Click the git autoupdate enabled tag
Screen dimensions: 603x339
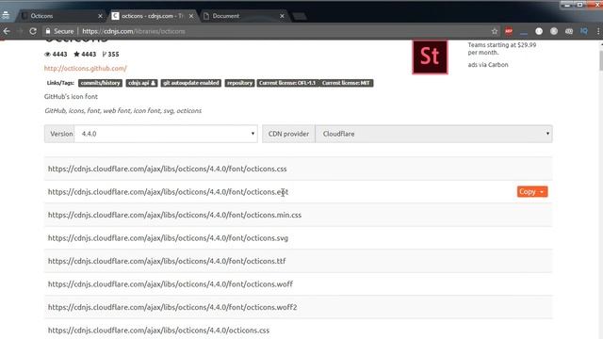(x=190, y=83)
